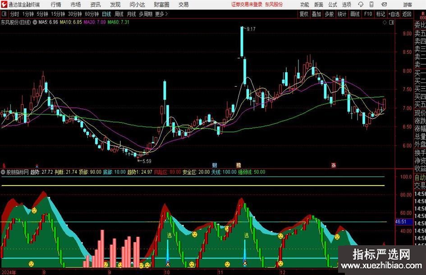Viewport: 426px width, 275px height.
Task: Open the 资讯 menu
Action: pyautogui.click(x=96, y=5)
